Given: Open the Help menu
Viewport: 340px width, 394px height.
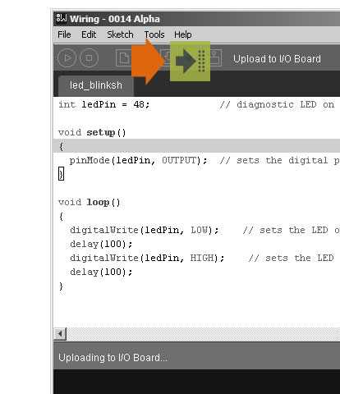Looking at the screenshot, I should pos(182,34).
